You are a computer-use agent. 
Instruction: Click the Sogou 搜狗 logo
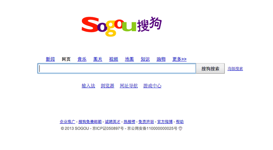[122, 26]
